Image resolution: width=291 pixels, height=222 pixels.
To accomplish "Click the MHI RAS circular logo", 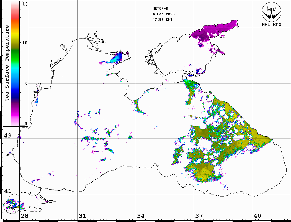I will click(x=271, y=12).
